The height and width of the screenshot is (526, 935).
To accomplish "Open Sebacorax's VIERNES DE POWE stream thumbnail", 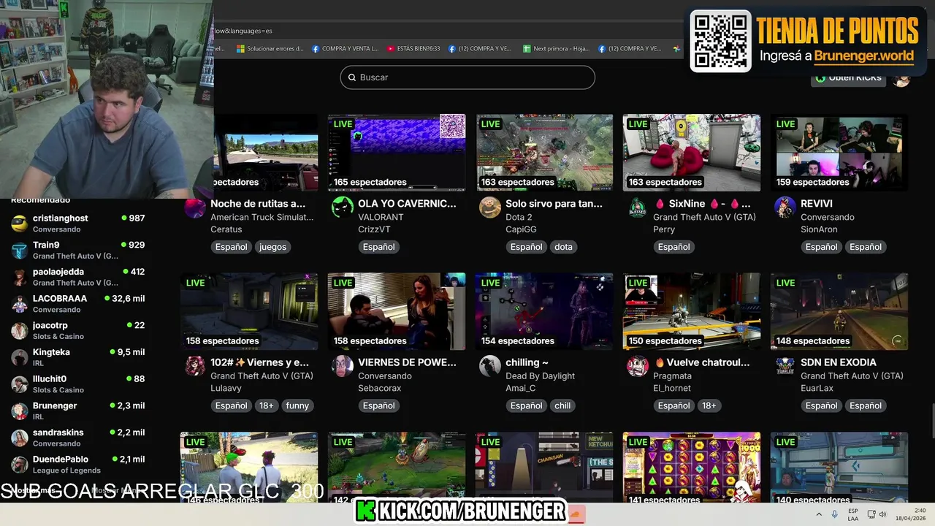I will [x=397, y=311].
